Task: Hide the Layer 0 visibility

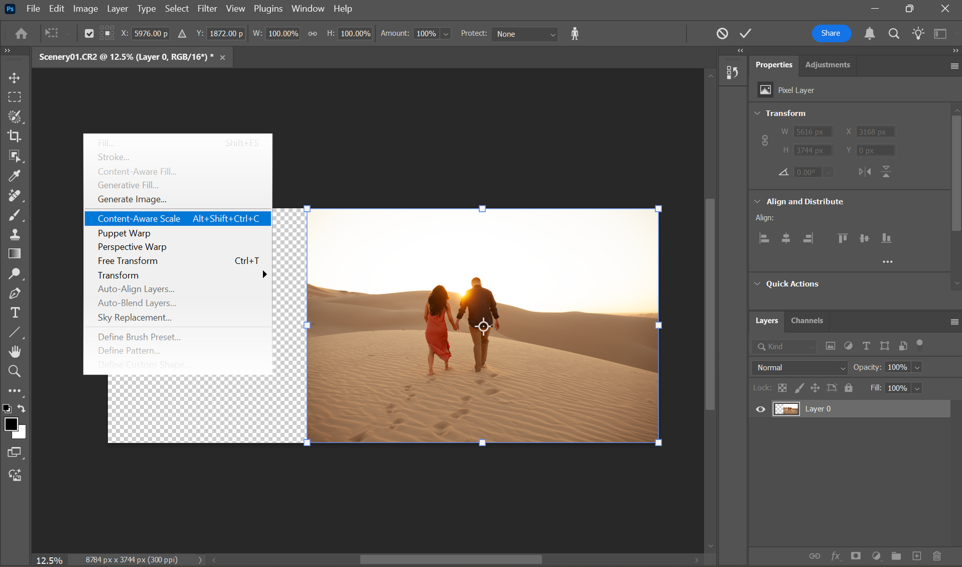Action: pyautogui.click(x=760, y=408)
